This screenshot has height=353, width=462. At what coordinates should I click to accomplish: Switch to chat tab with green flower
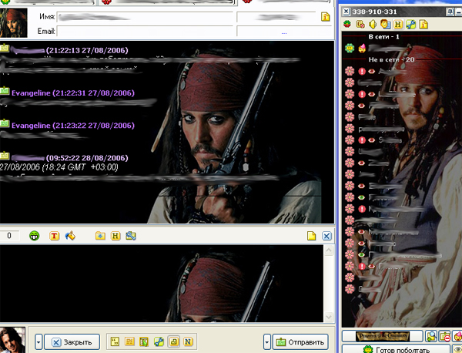(x=47, y=2)
